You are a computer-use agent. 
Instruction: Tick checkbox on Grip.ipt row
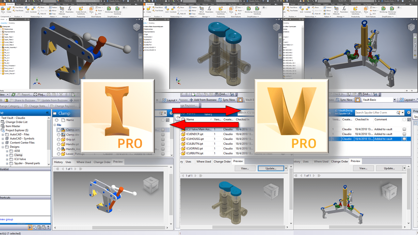pos(163,139)
